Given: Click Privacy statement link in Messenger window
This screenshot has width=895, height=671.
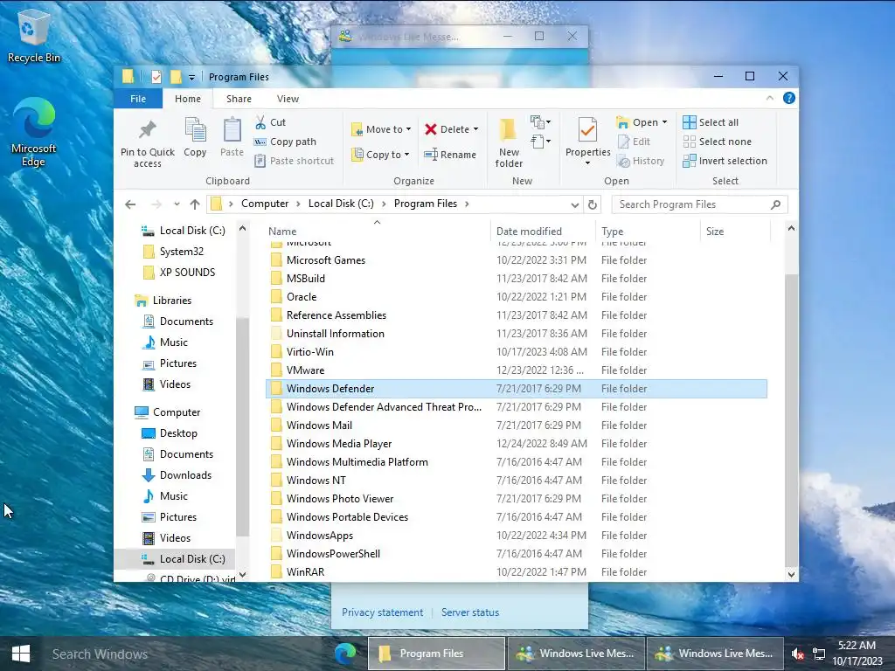Looking at the screenshot, I should pyautogui.click(x=383, y=612).
